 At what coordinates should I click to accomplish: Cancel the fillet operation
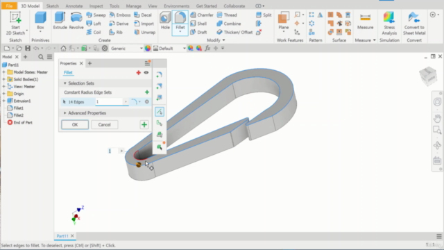click(x=104, y=125)
